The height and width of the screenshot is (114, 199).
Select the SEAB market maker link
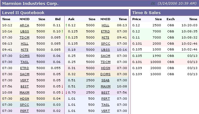[105, 80]
